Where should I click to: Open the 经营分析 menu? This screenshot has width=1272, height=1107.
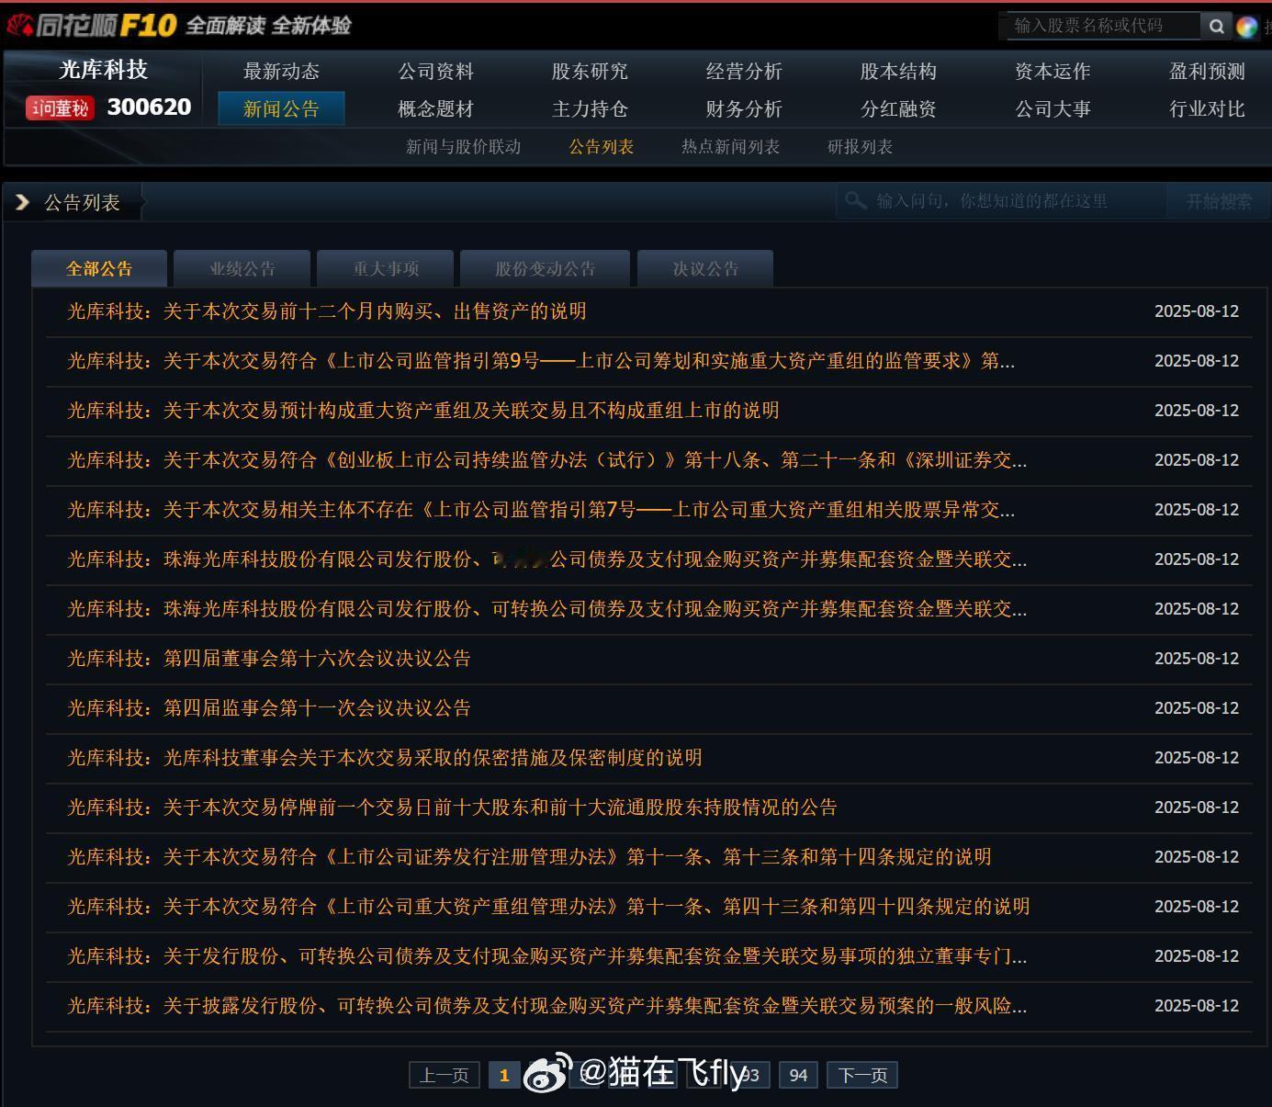click(744, 71)
